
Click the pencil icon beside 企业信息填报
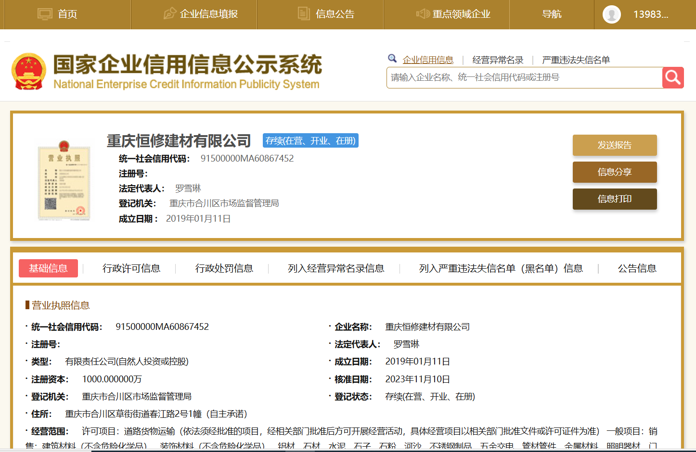(169, 13)
